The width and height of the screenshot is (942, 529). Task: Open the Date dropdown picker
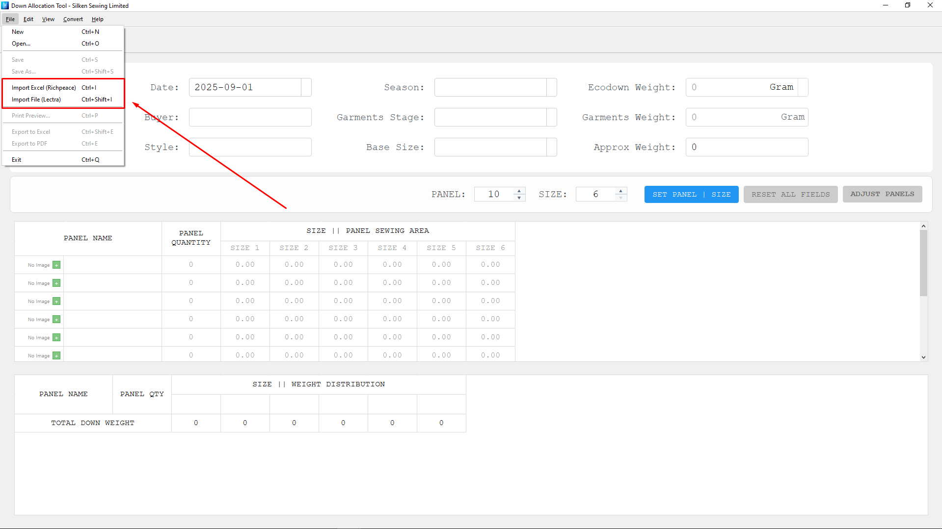306,88
